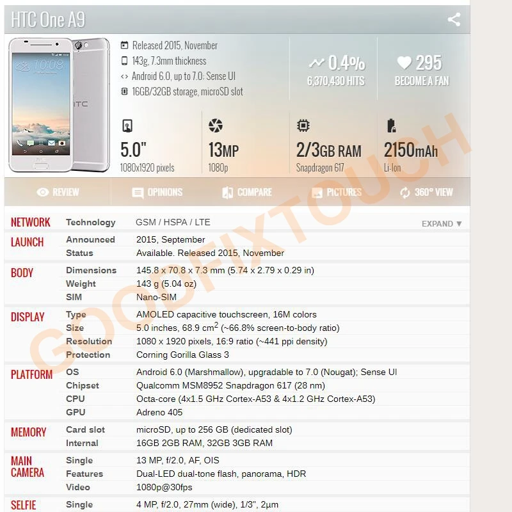Viewport: 512px width, 512px height.
Task: Click the 'Snapdragon 617' text under RAM
Action: pyautogui.click(x=319, y=168)
